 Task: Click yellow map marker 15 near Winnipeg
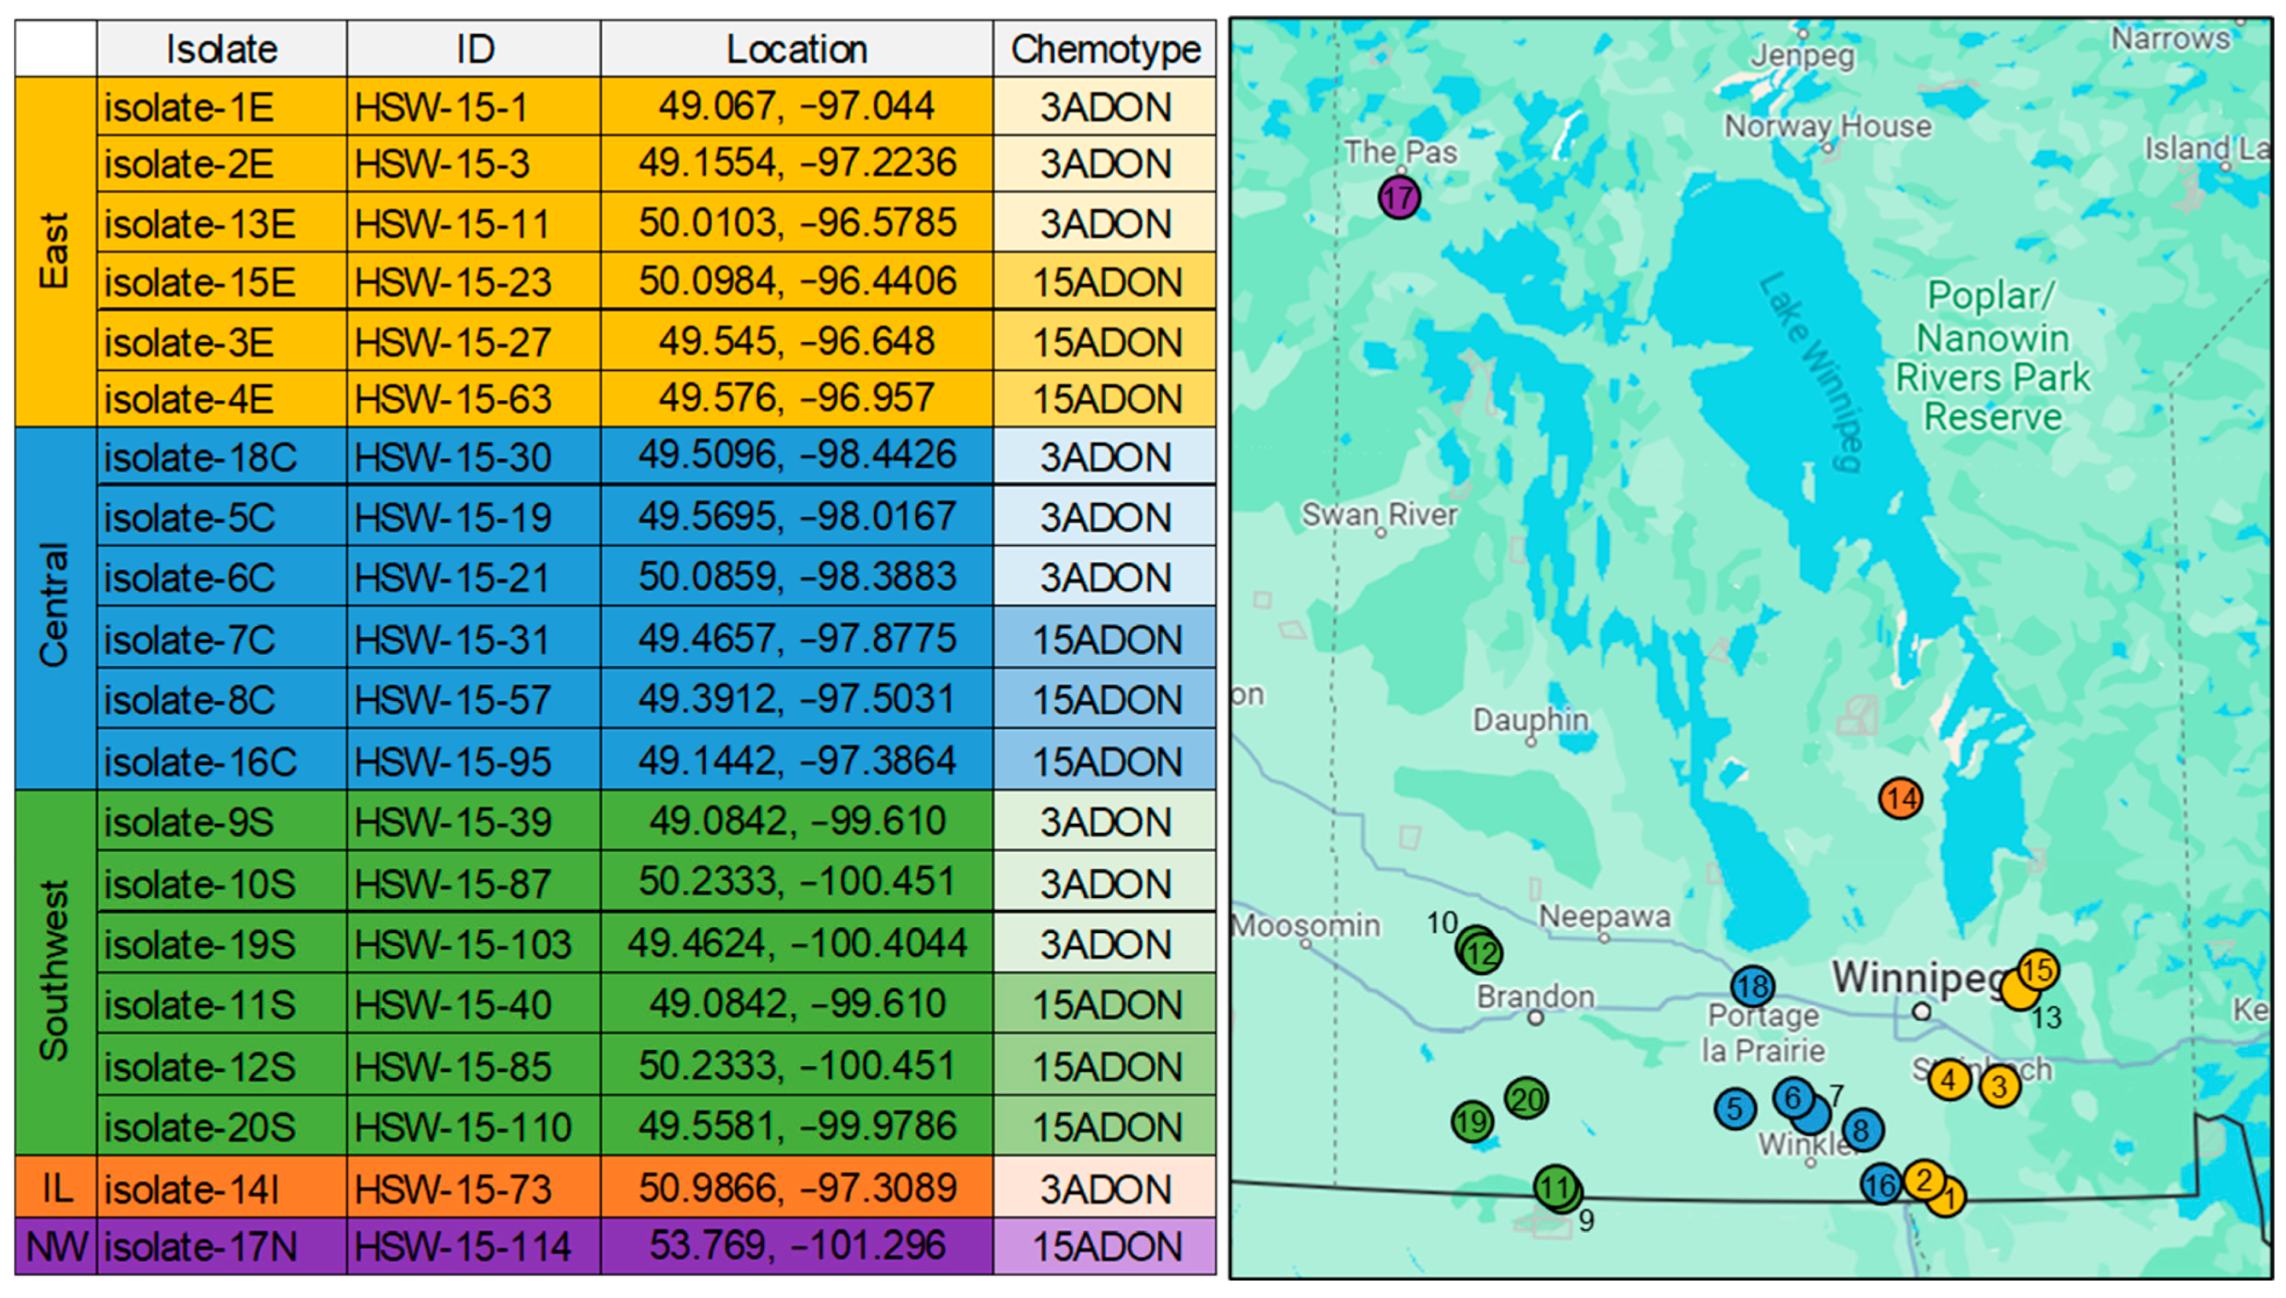[x=2038, y=970]
